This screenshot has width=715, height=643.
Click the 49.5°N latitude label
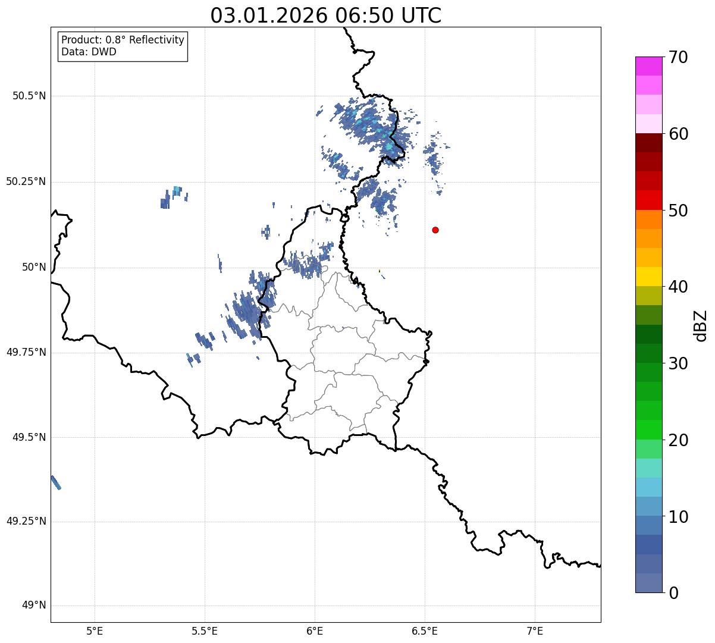(x=29, y=437)
